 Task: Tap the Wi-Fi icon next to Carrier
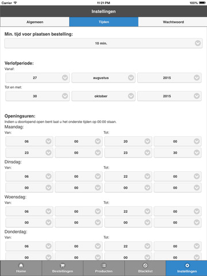(16, 3)
